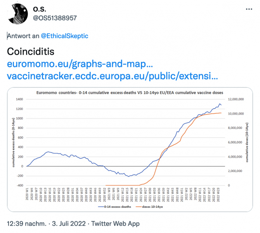Click the "cumulative doses (10-14yo)" axis title

pyautogui.click(x=247, y=142)
